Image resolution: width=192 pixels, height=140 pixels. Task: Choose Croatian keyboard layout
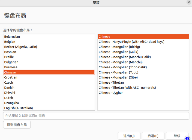[11, 77]
